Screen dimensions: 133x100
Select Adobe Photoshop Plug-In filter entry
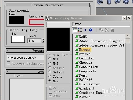(x=102, y=41)
